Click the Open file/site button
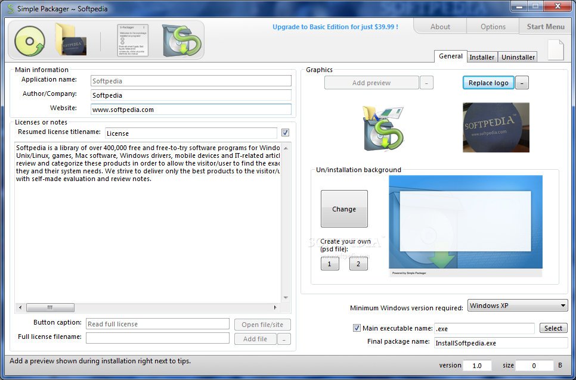Image resolution: width=576 pixels, height=380 pixels. pos(262,325)
